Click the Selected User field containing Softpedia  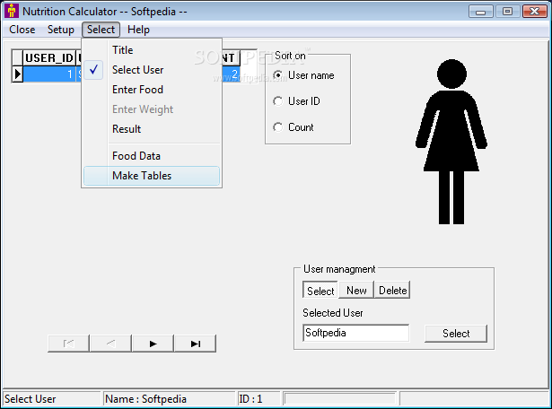point(356,333)
